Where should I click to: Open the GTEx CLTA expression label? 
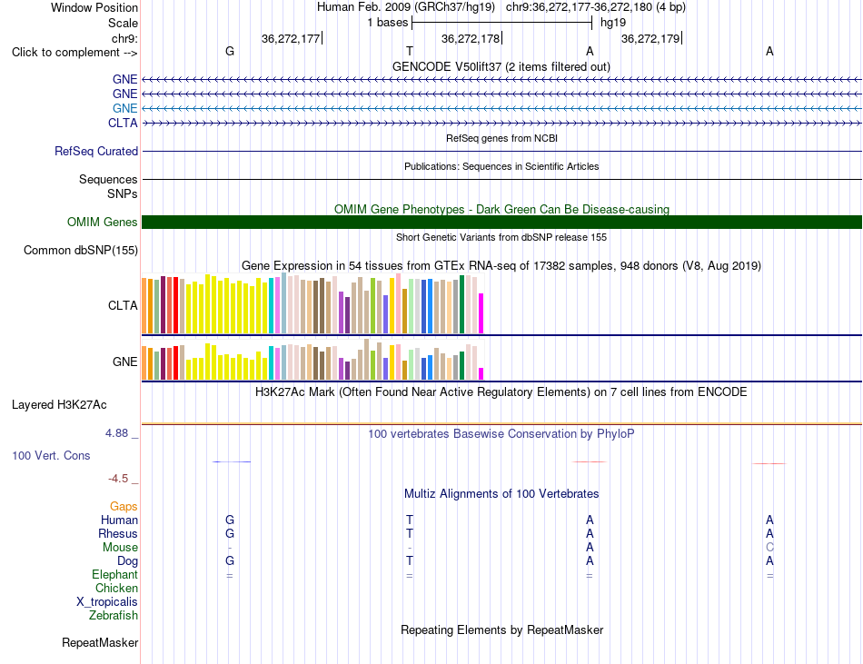coord(123,305)
